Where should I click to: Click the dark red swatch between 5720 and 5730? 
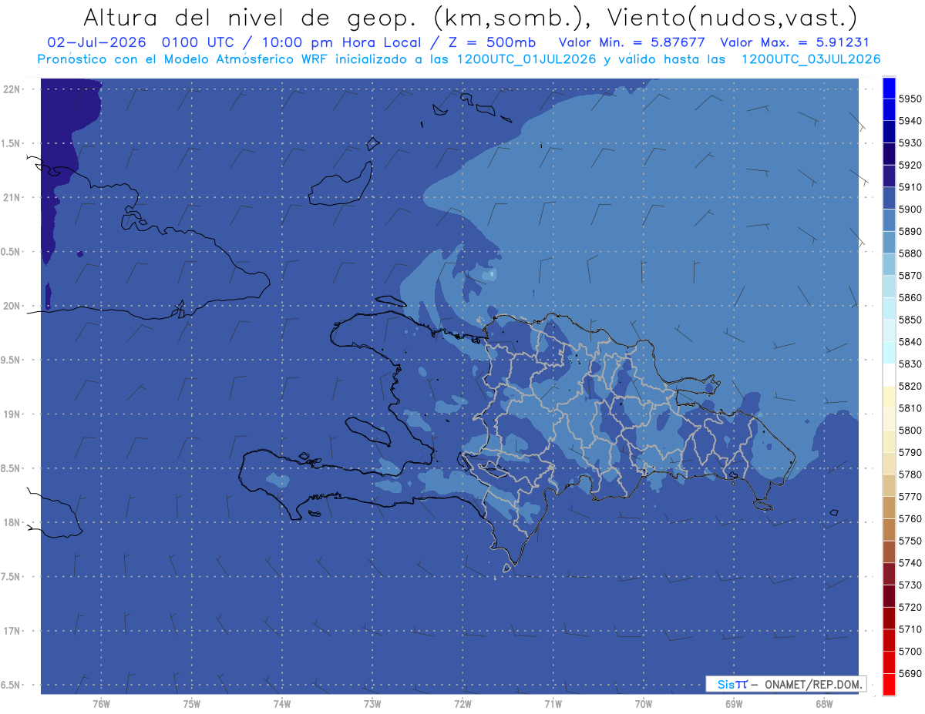[x=889, y=595]
